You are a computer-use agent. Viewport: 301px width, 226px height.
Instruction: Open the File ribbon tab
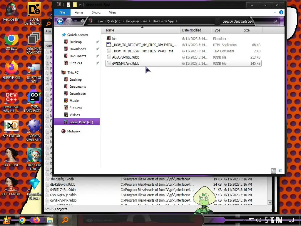[62, 12]
